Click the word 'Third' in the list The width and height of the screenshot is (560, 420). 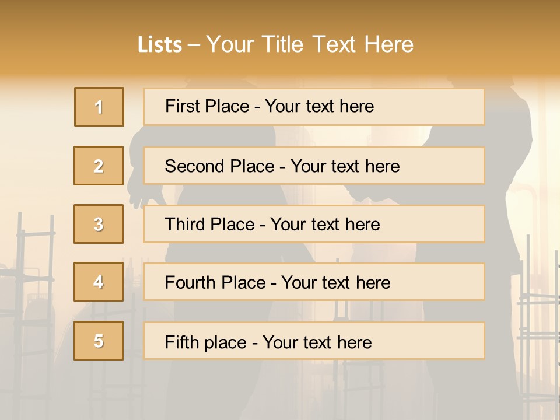point(185,225)
